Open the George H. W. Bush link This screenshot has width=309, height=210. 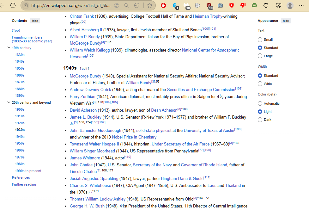click(x=87, y=206)
